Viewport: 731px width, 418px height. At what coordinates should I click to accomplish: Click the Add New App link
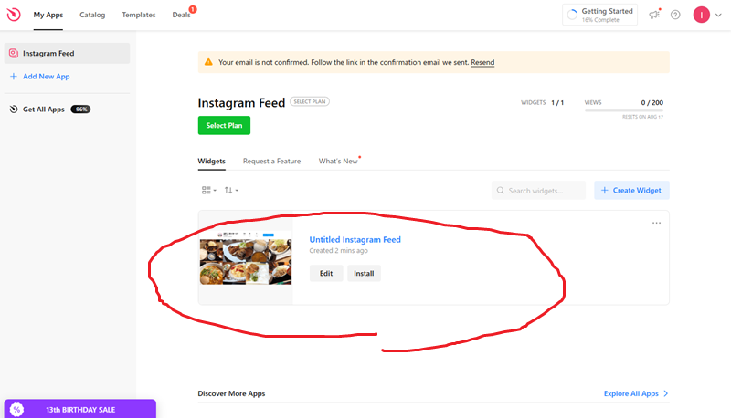(x=47, y=77)
